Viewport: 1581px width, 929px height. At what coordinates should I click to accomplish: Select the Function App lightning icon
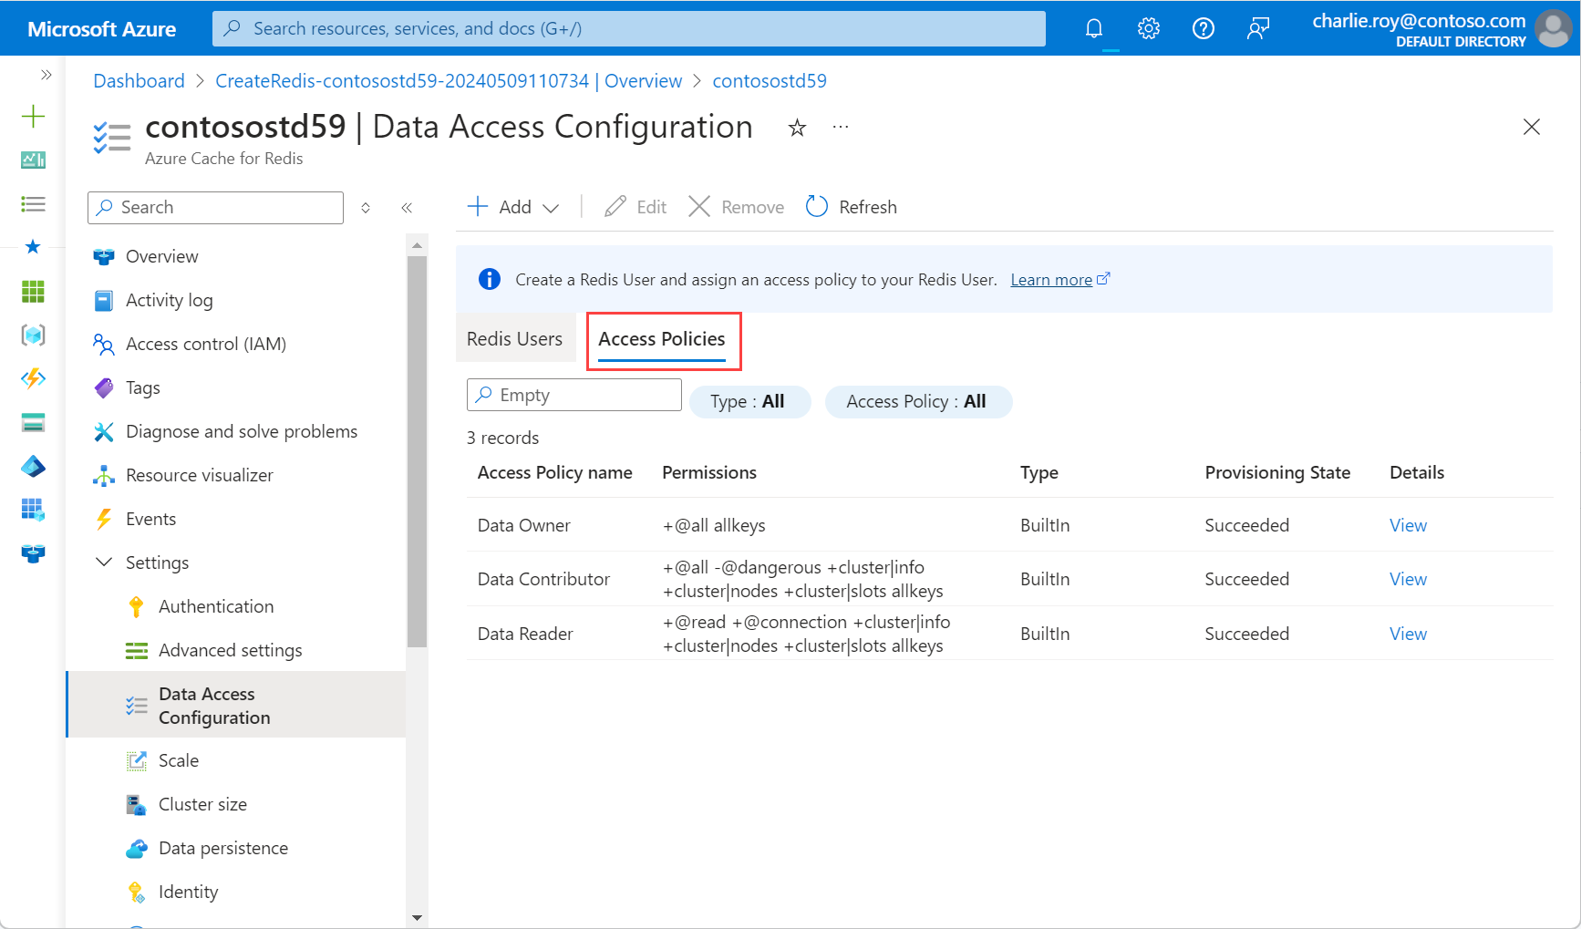33,379
